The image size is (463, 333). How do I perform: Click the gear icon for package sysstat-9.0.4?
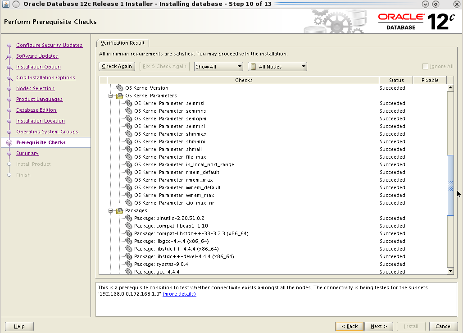(129, 264)
